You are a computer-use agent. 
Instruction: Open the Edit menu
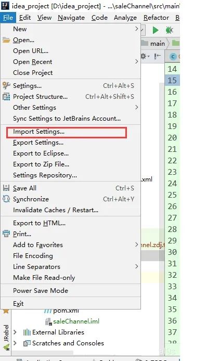(25, 18)
